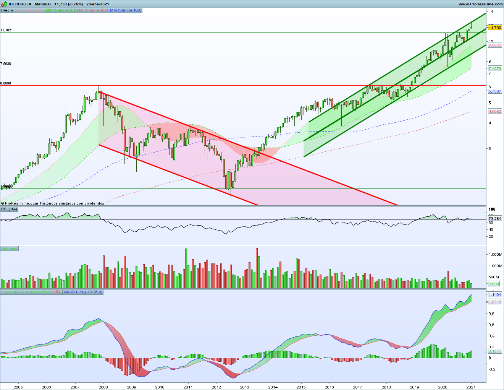
Task: Click the red 4,5682 moving average price tag
Action: 495,111
